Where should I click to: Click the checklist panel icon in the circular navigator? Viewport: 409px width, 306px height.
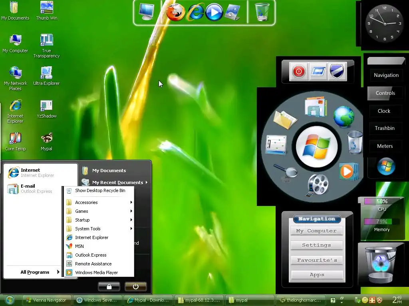click(x=276, y=145)
